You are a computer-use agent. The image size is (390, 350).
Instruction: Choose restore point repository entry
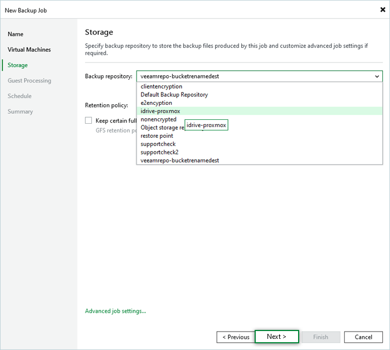coord(157,135)
